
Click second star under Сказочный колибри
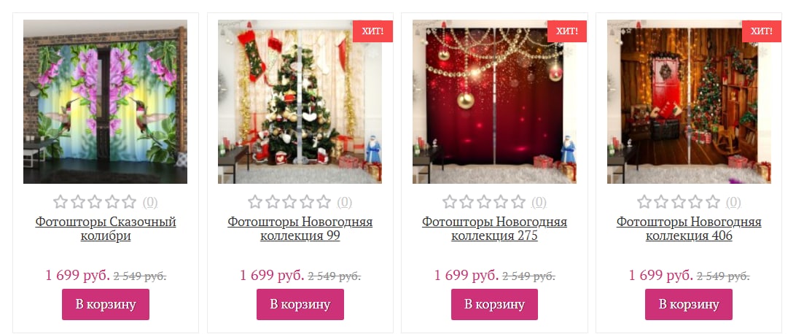pos(78,202)
